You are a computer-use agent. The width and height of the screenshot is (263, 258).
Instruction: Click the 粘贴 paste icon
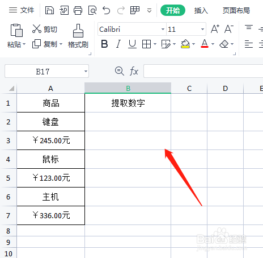tap(16, 30)
